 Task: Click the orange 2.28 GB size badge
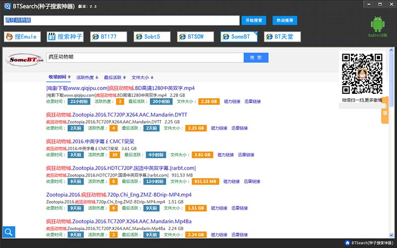point(209,102)
